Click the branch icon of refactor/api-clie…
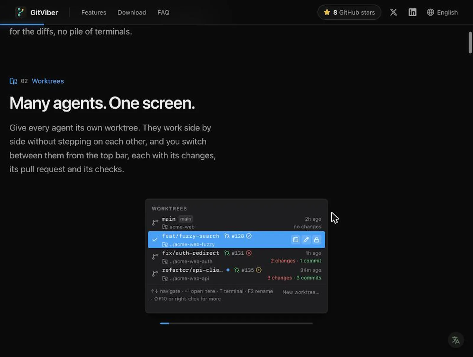The image size is (473, 357). [155, 274]
